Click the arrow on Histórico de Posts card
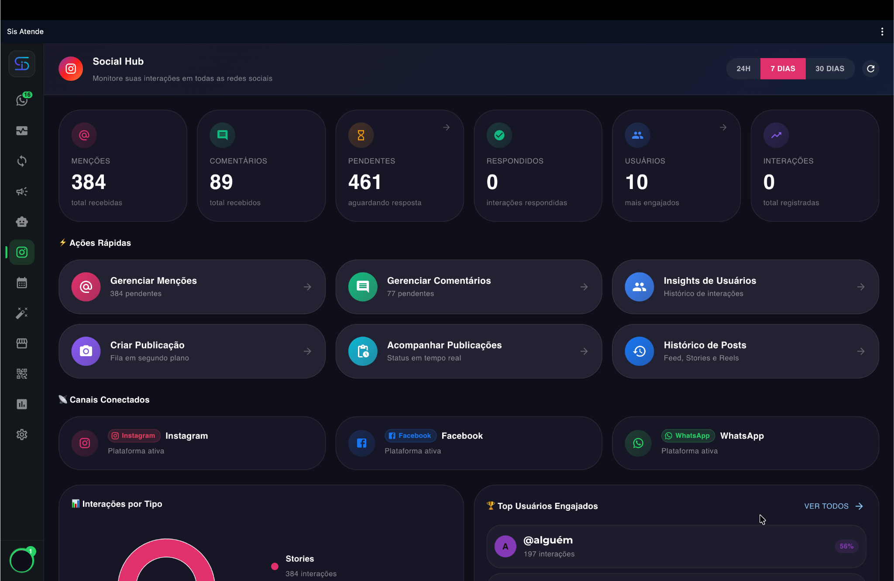Image resolution: width=894 pixels, height=581 pixels. (861, 351)
